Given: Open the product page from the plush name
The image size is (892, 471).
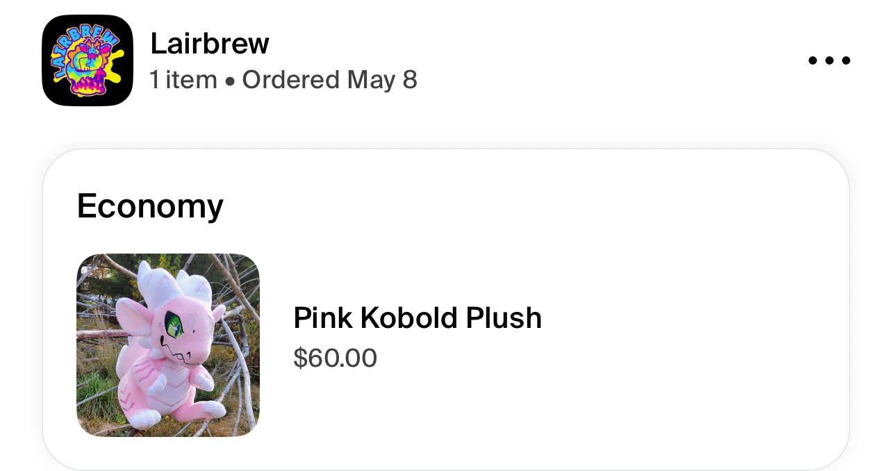Looking at the screenshot, I should pyautogui.click(x=418, y=318).
